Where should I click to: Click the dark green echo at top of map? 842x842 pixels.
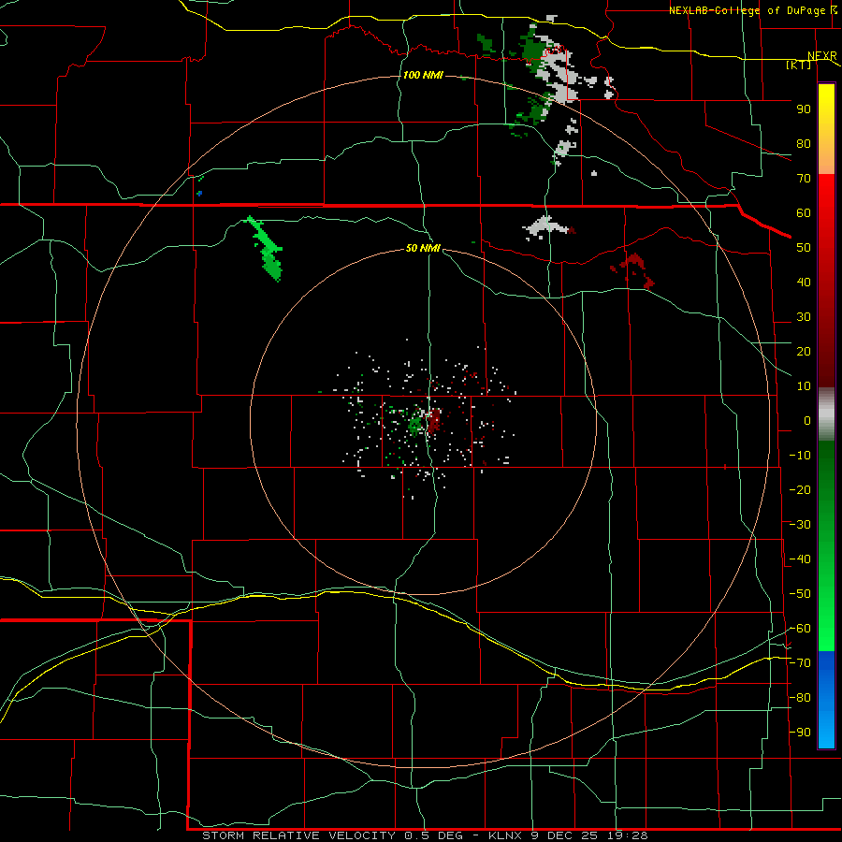(531, 49)
